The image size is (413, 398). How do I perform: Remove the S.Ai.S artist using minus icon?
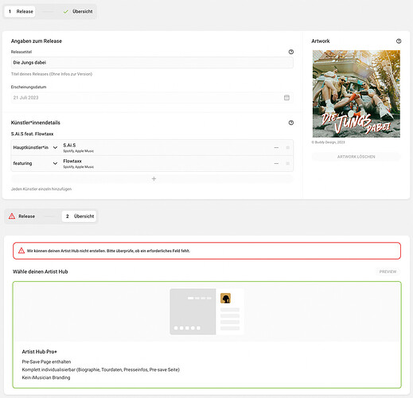coord(276,147)
